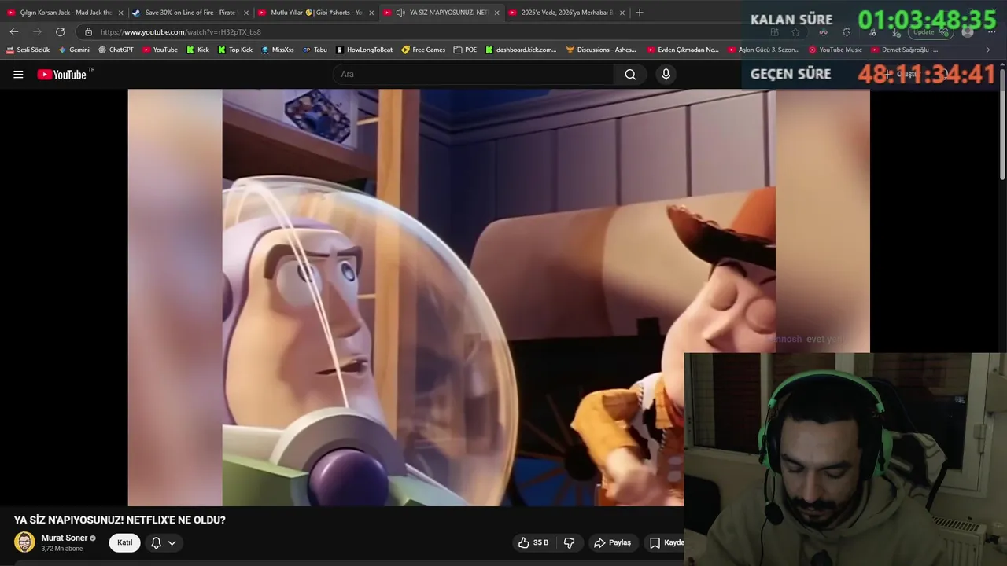Open the Gemini bookmark

point(74,50)
